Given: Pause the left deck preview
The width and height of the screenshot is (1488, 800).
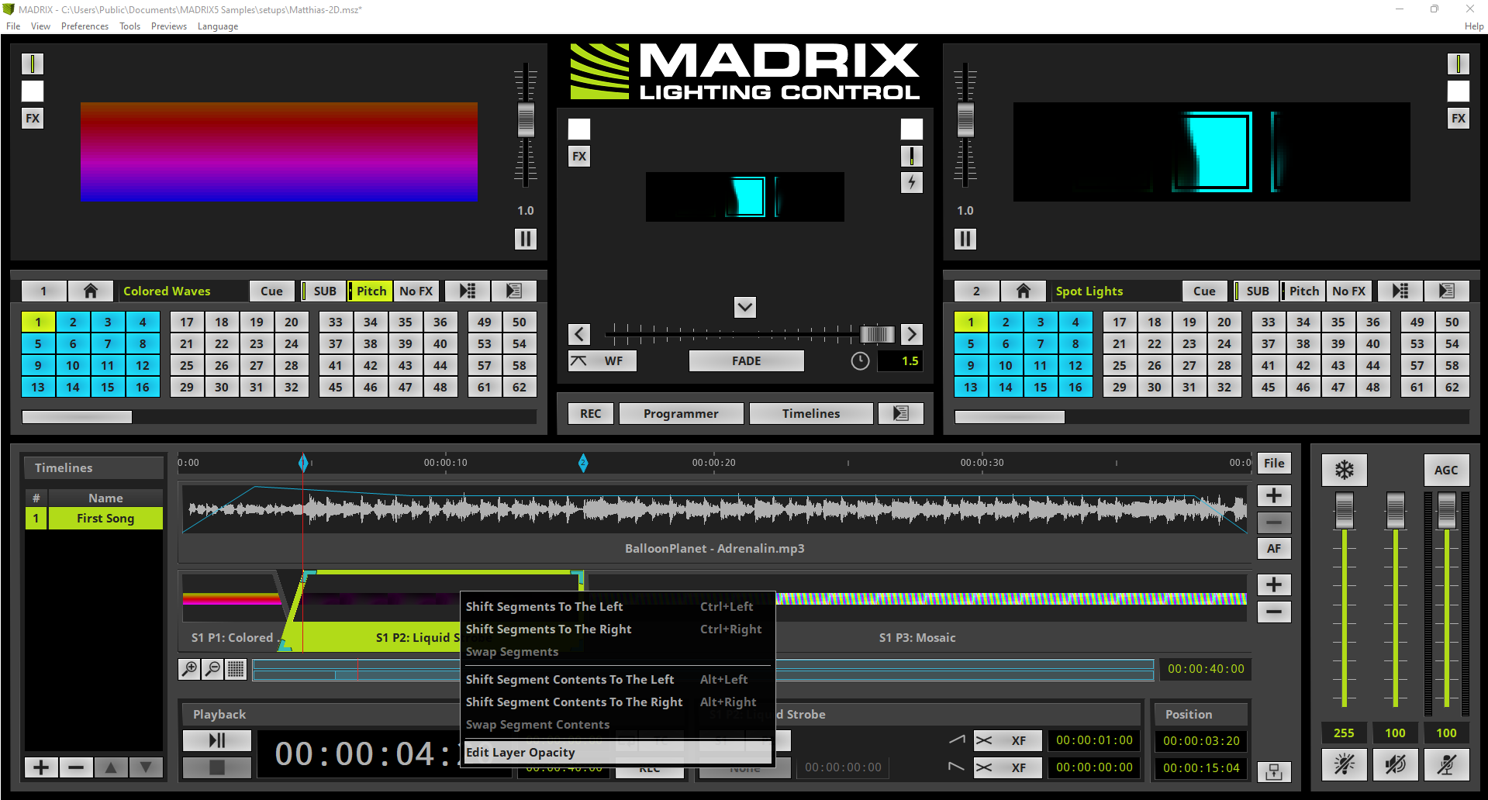Looking at the screenshot, I should [x=525, y=239].
